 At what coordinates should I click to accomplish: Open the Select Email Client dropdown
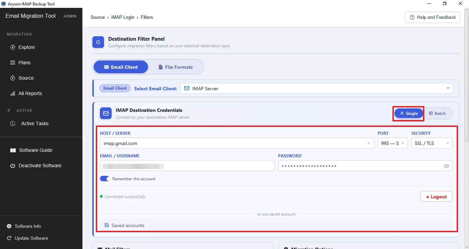[317, 88]
